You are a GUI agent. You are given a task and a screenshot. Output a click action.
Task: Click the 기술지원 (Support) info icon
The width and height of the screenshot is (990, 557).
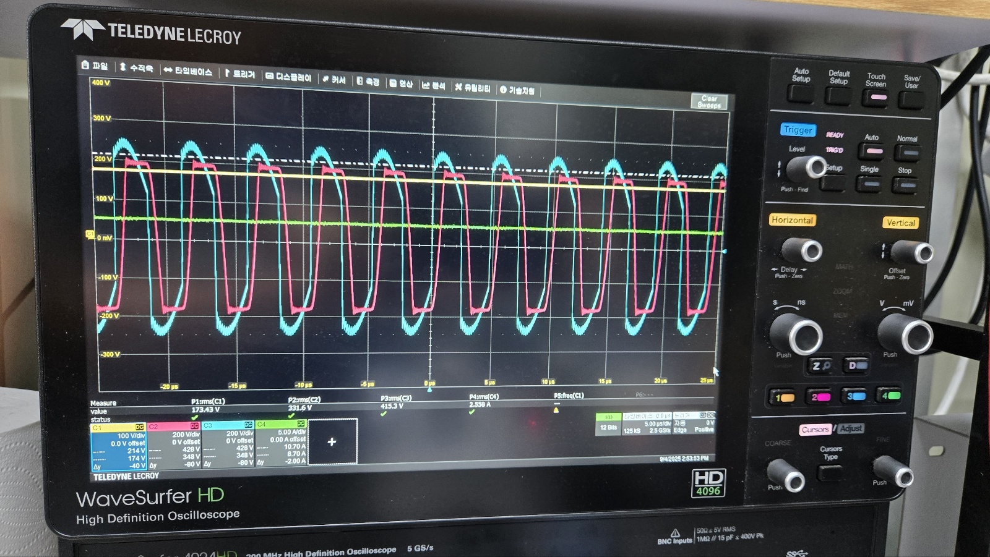click(503, 90)
